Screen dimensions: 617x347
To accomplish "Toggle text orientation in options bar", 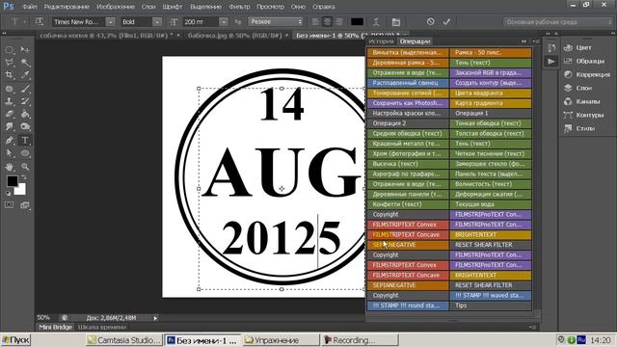I will [40, 21].
